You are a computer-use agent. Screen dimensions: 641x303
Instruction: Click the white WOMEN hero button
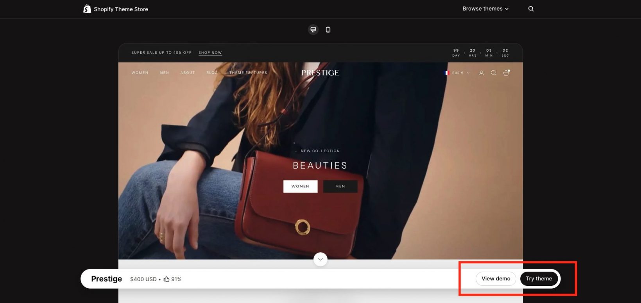(x=300, y=186)
